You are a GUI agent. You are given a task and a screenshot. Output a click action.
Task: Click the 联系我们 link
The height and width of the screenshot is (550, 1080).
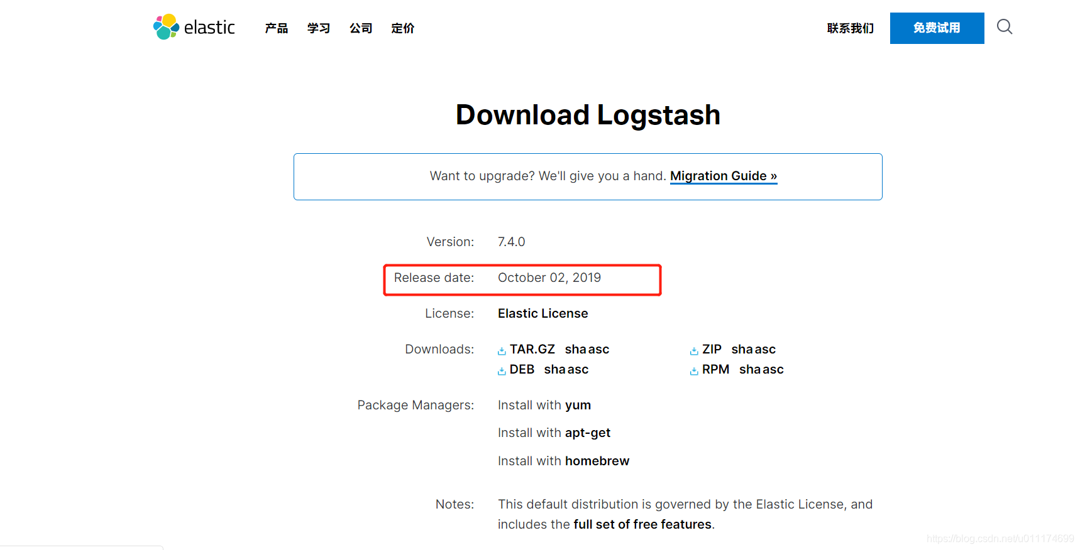tap(851, 28)
